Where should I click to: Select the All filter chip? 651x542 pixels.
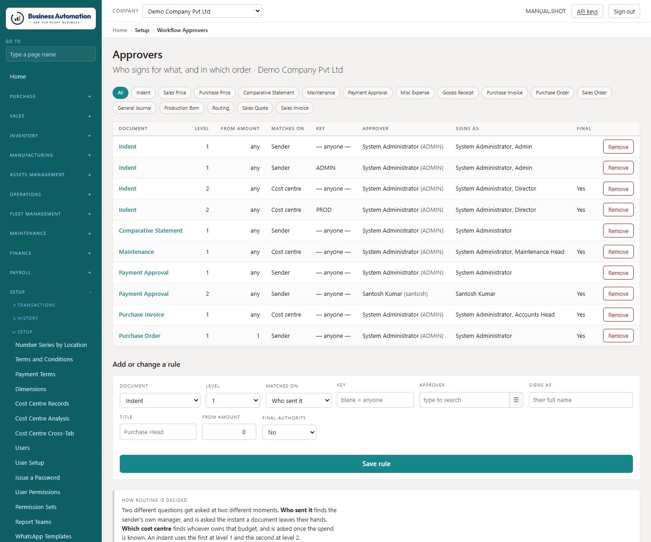(x=120, y=93)
